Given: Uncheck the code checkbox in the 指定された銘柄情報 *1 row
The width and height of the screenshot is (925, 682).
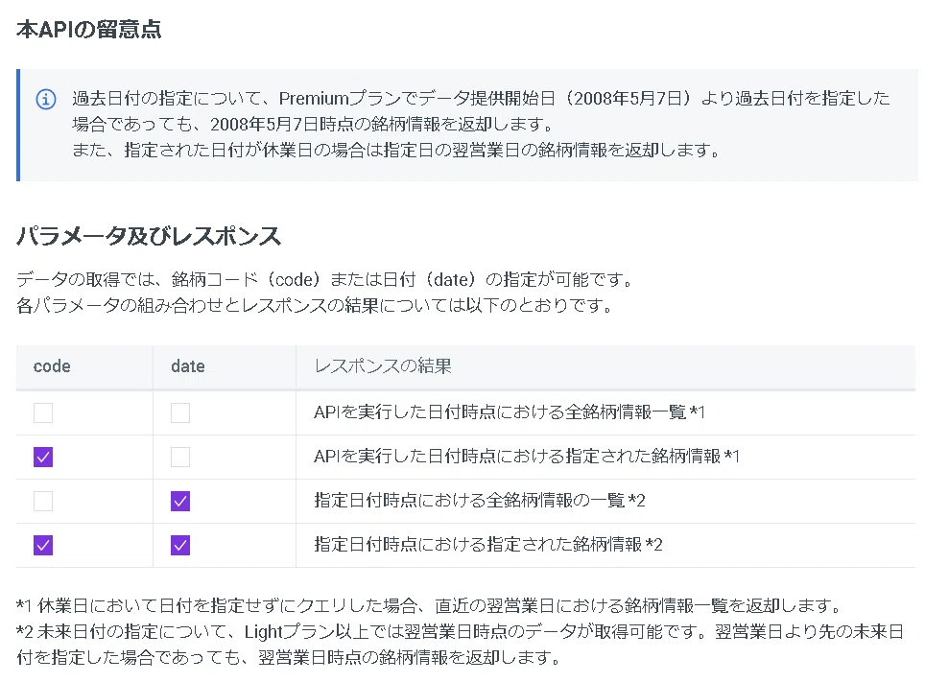Looking at the screenshot, I should point(43,457).
